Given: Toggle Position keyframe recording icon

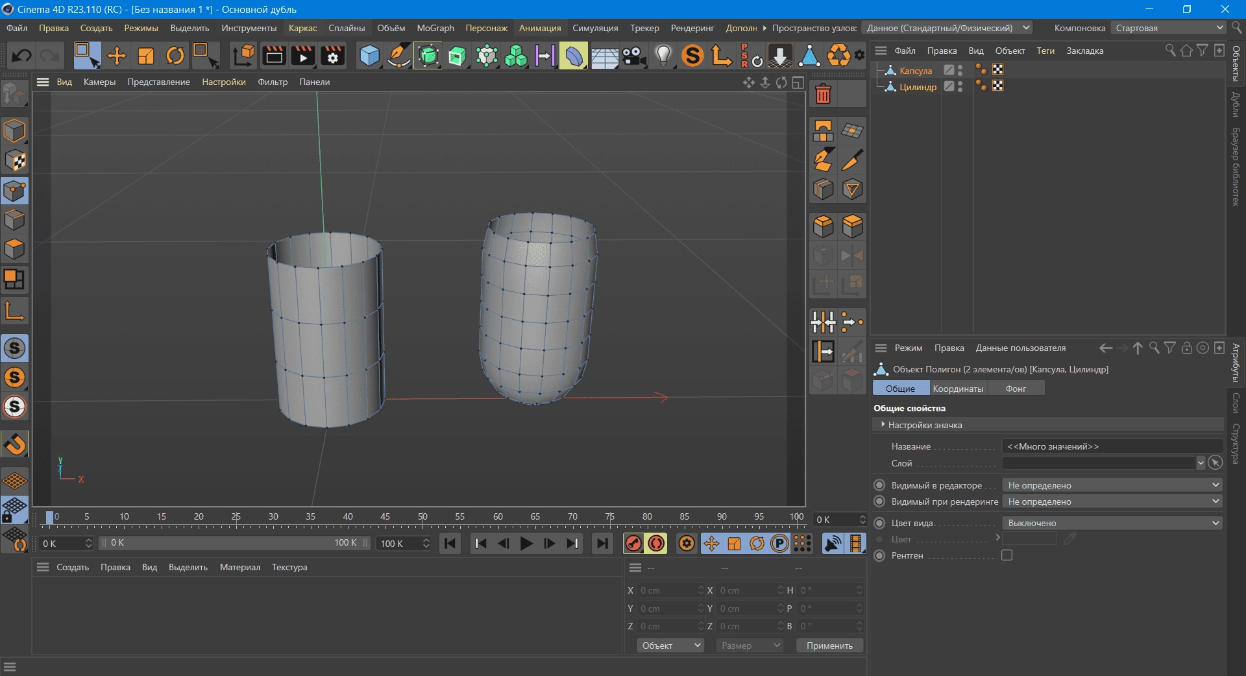Looking at the screenshot, I should pos(711,544).
